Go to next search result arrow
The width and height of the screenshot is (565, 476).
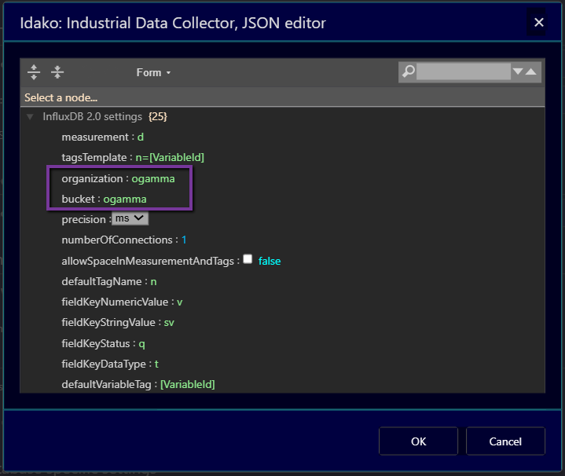click(x=518, y=72)
